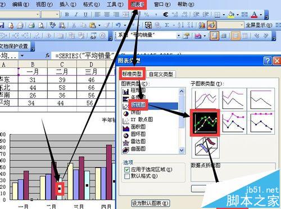The width and height of the screenshot is (281, 209).
Task: Toggle plot series by column
Action: 245,35
